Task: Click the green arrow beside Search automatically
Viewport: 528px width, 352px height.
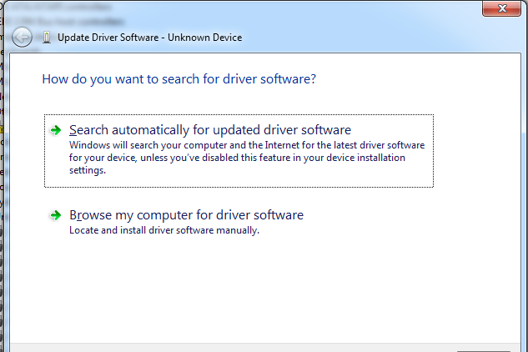Action: [55, 130]
